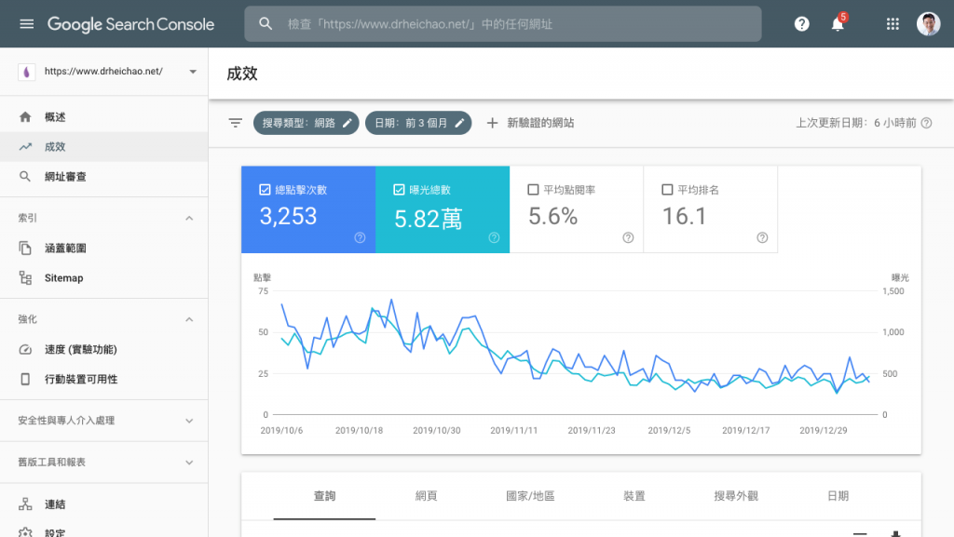Collapse the 強化 section
Viewport: 954px width, 537px height.
[189, 319]
